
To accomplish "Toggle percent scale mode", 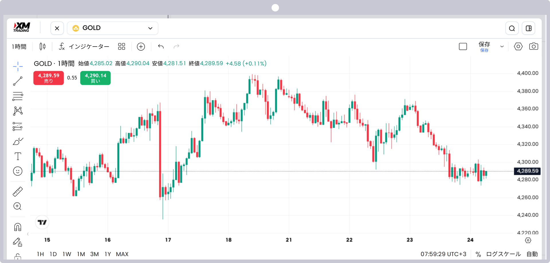I will pyautogui.click(x=478, y=254).
